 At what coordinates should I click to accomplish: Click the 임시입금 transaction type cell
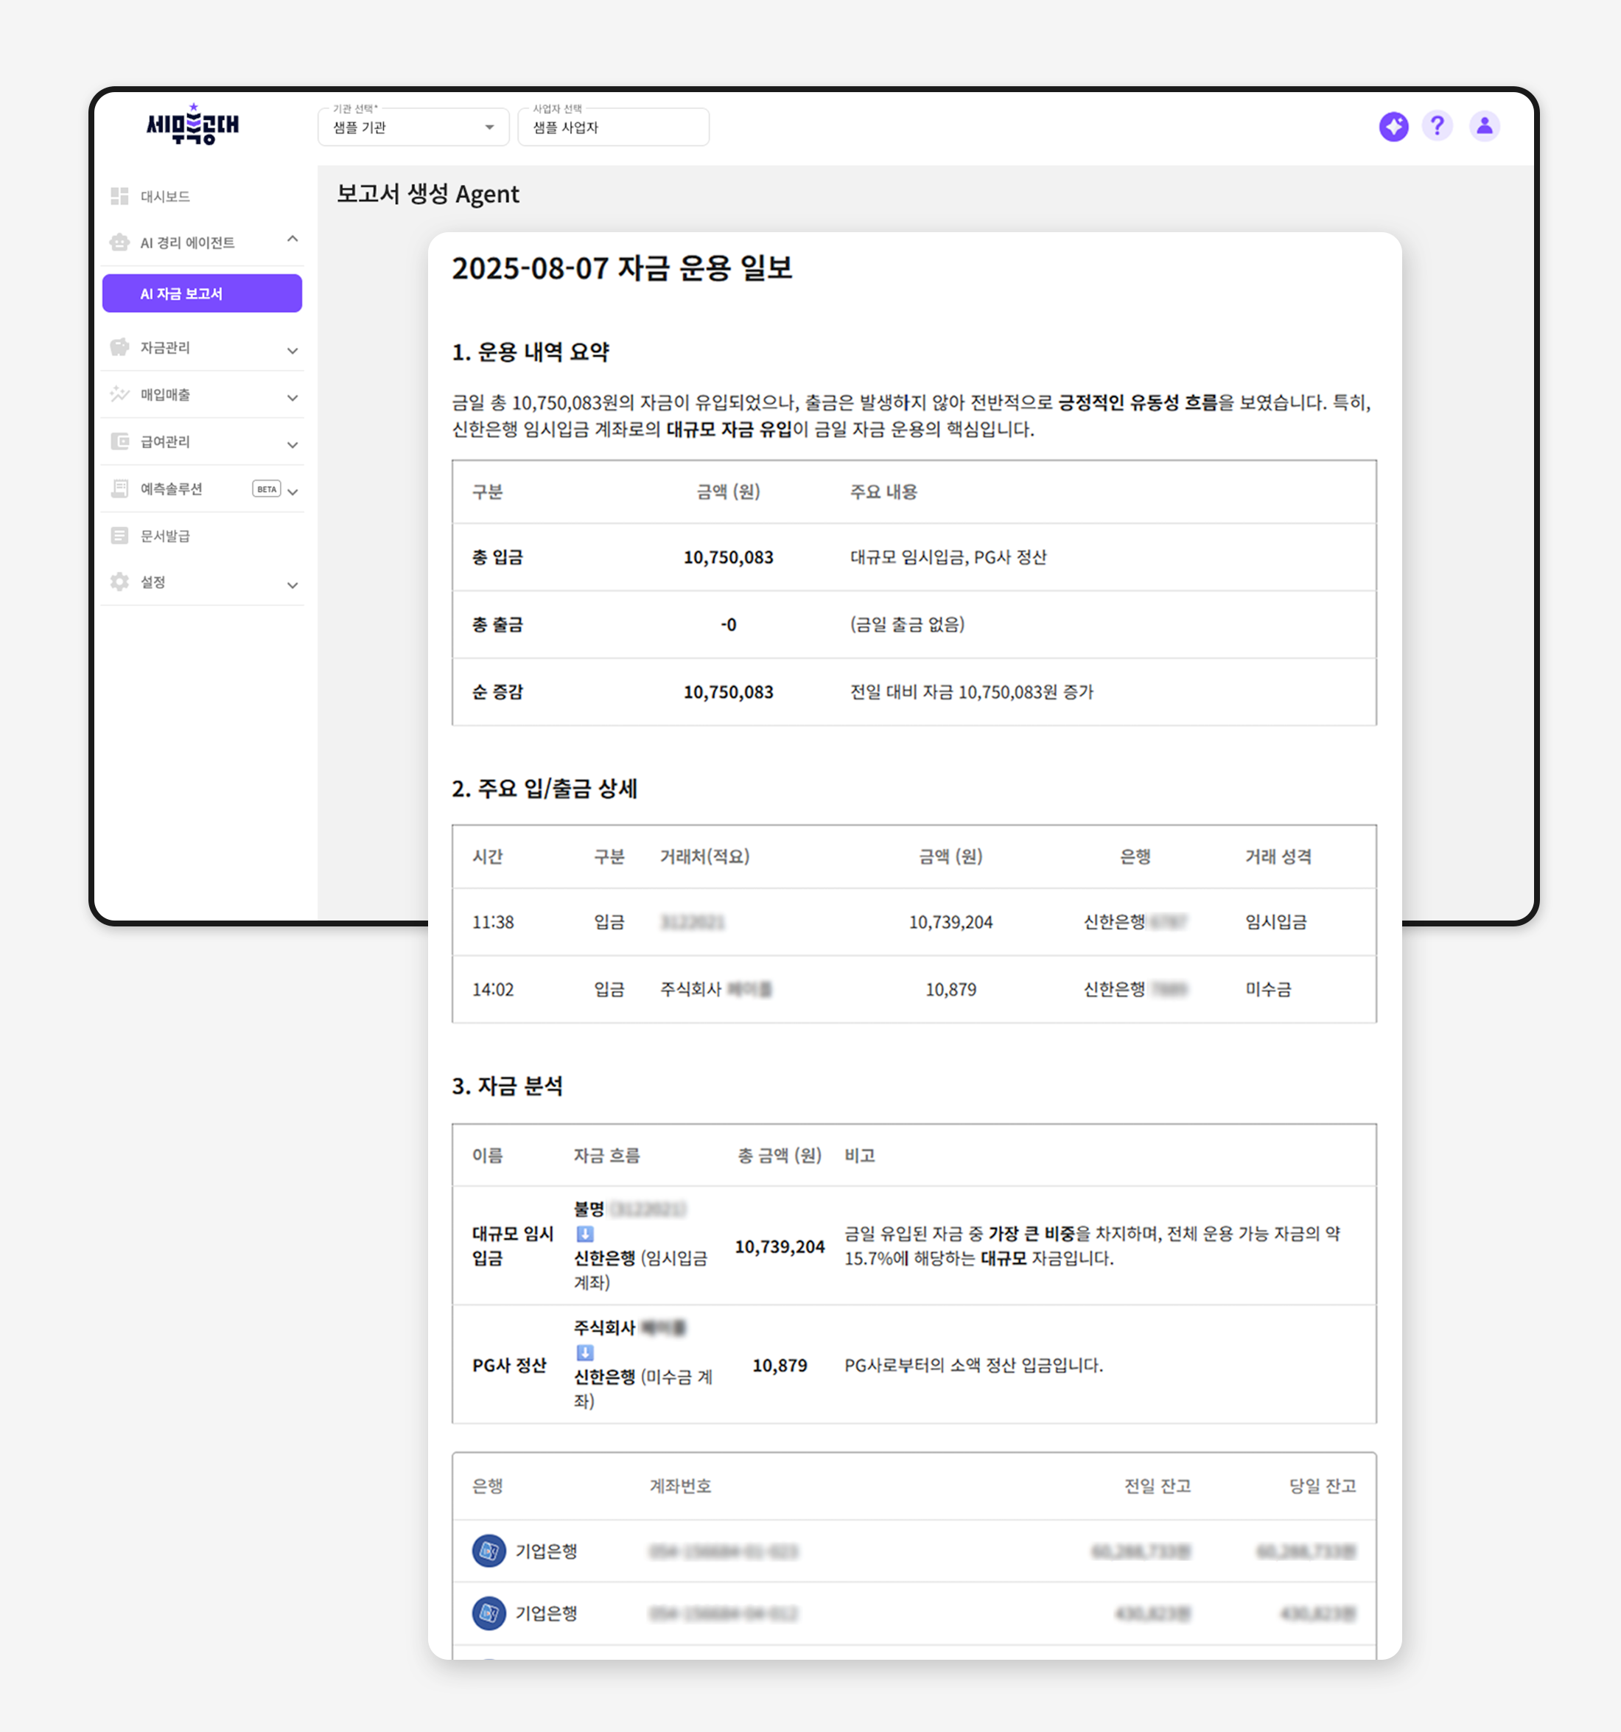(1275, 922)
